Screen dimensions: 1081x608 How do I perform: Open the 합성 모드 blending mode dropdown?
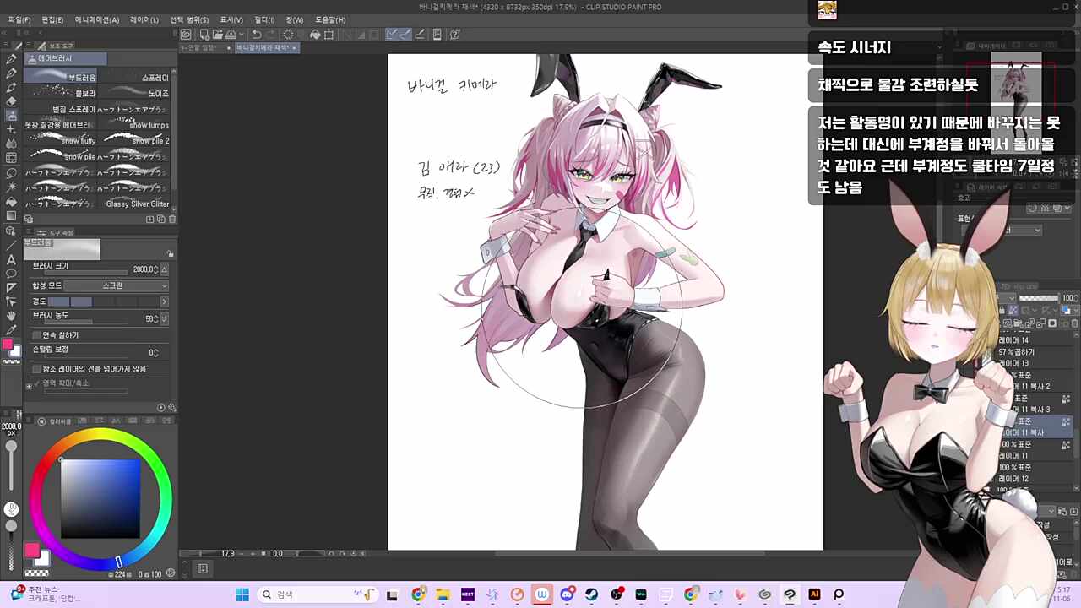[117, 285]
